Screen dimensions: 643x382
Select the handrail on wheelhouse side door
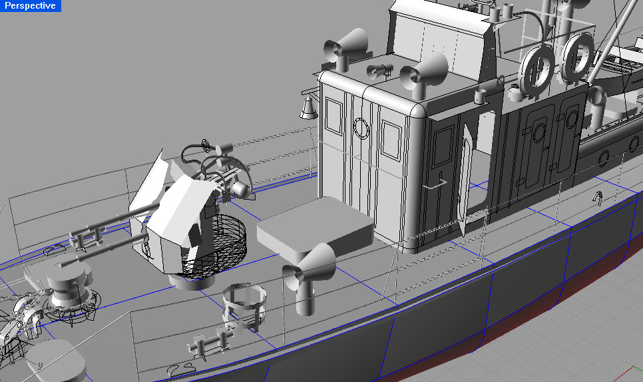pos(435,184)
